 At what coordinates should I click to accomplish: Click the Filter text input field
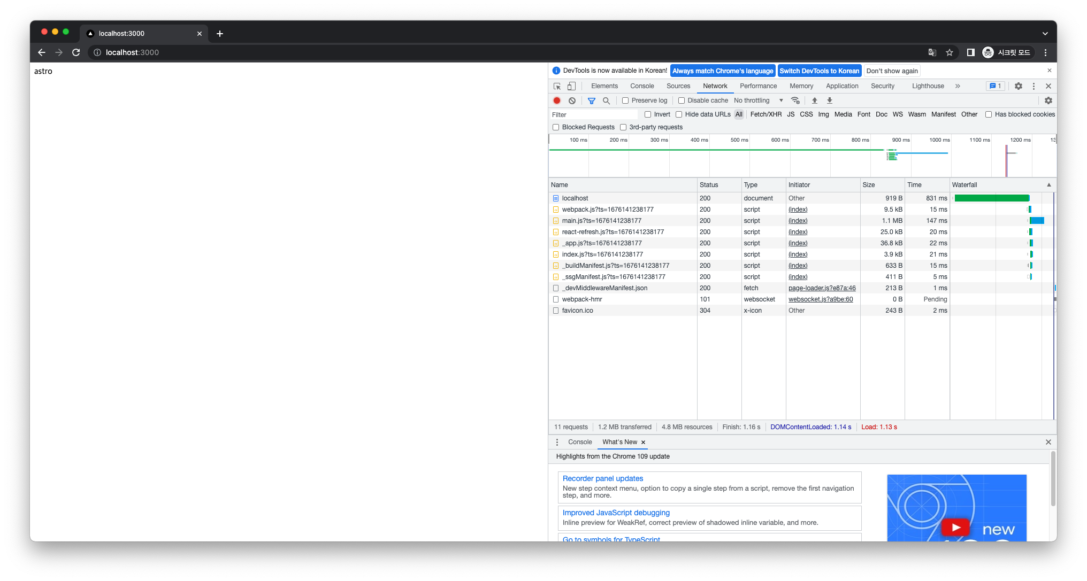coord(594,114)
